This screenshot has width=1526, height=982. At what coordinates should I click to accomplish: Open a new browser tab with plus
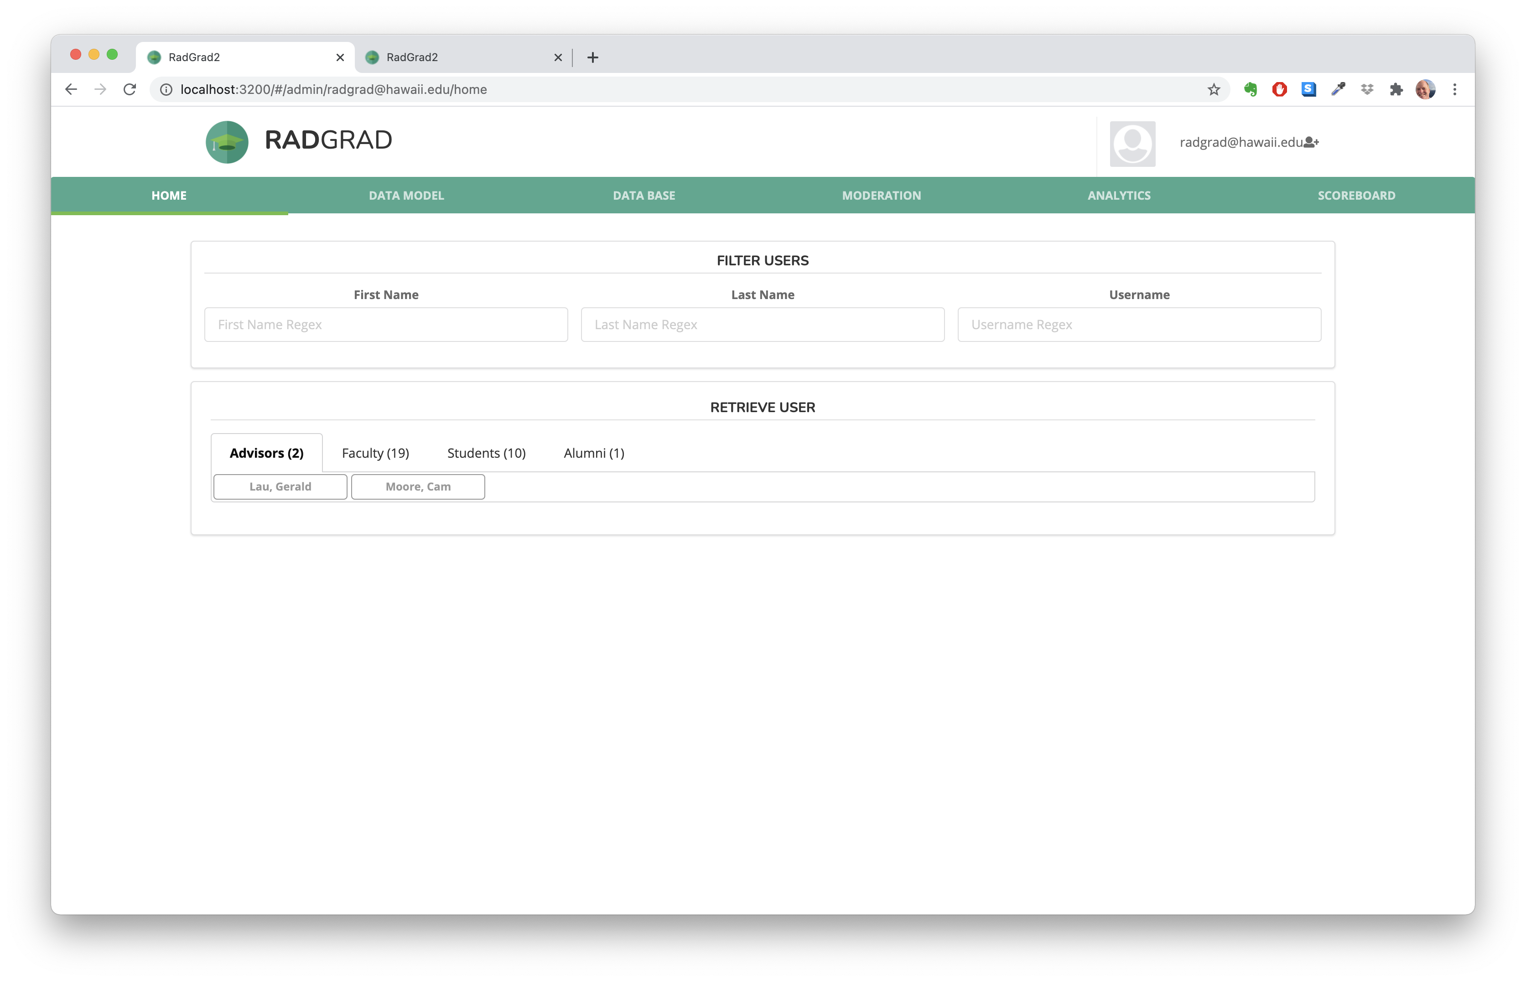pyautogui.click(x=593, y=57)
